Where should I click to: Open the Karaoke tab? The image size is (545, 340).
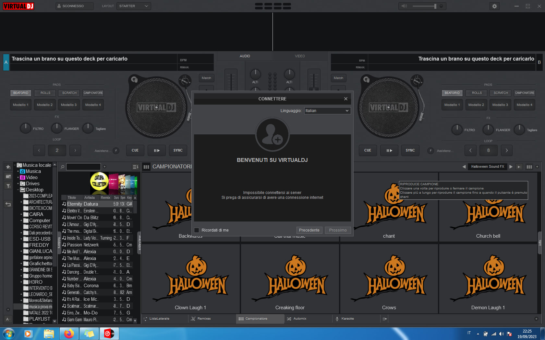coord(356,319)
